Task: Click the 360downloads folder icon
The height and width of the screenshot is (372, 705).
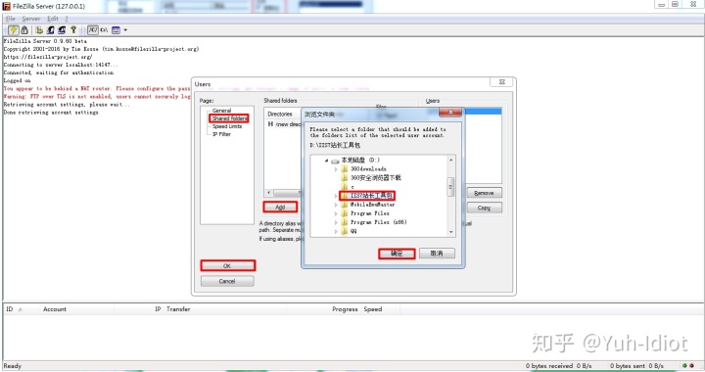Action: coord(345,169)
